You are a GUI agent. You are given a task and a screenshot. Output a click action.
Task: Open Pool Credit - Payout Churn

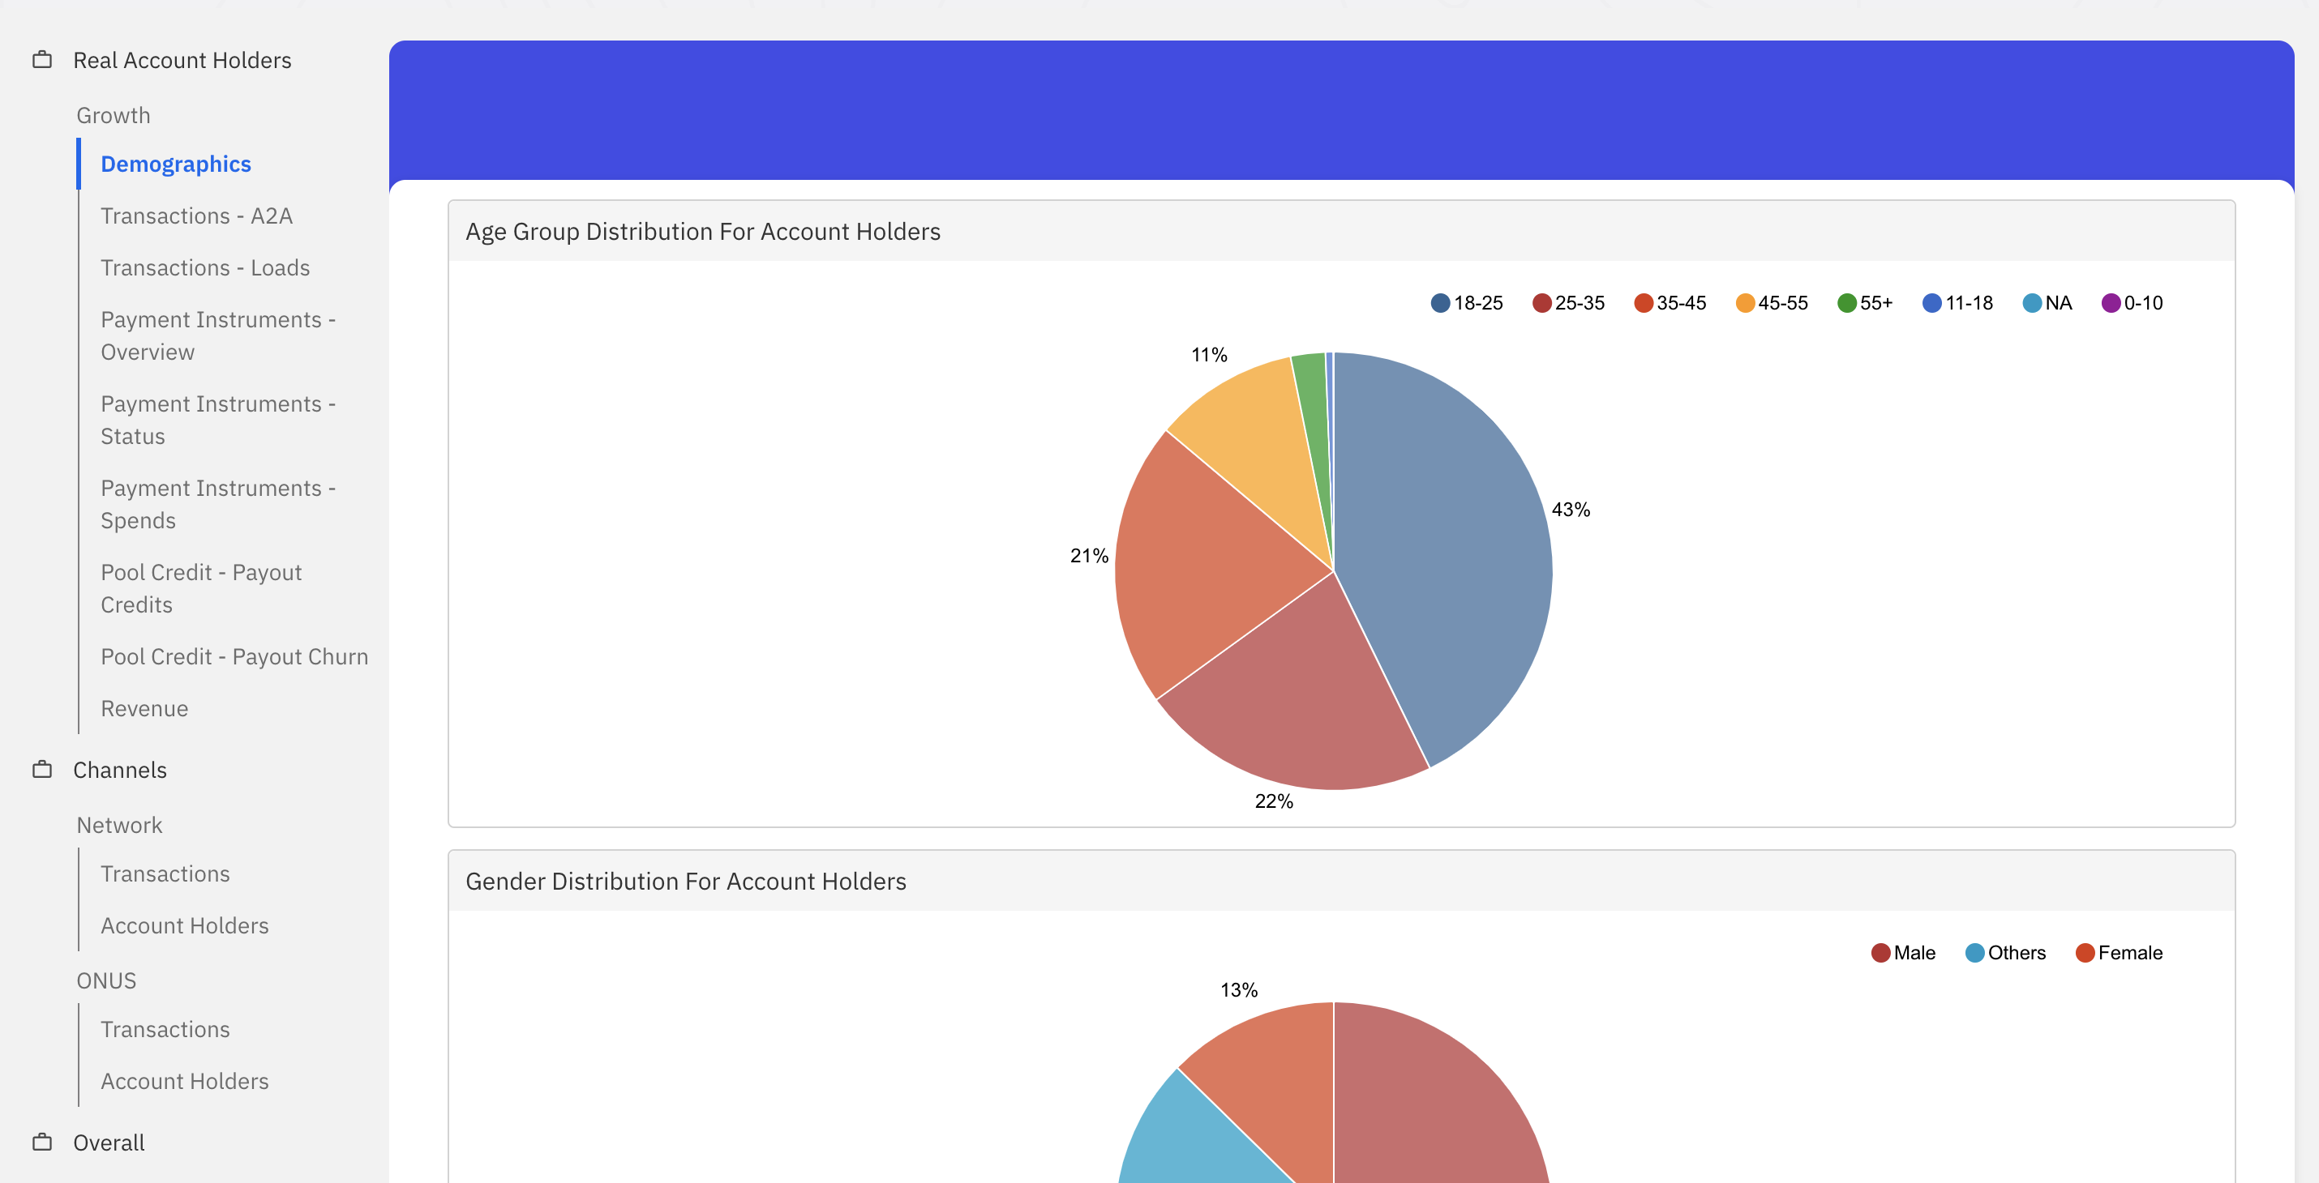click(x=234, y=656)
